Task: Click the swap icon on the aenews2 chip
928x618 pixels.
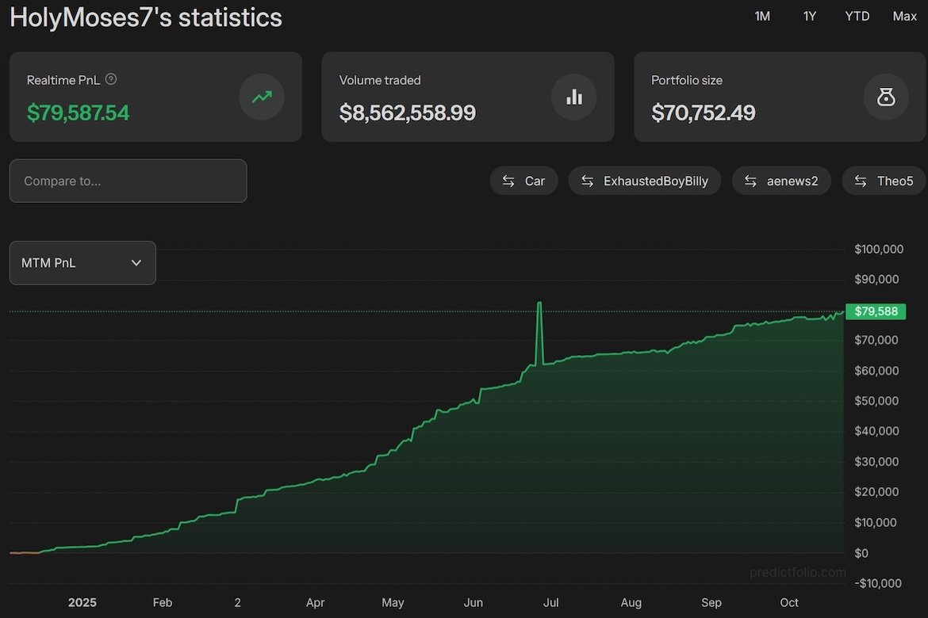Action: coord(750,181)
